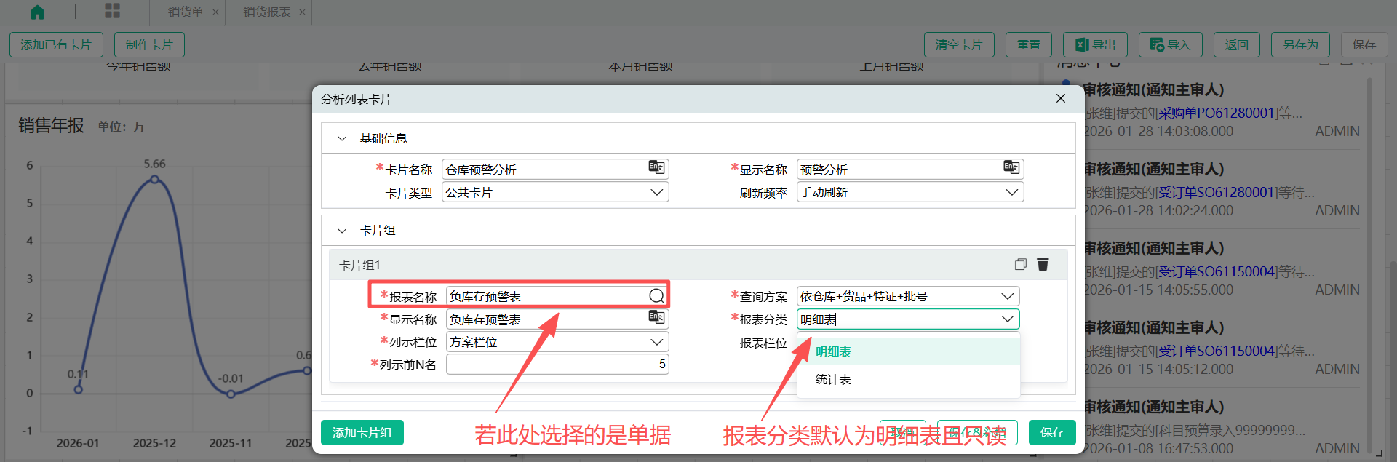This screenshot has height=462, width=1397.
Task: Click the search icon in 报表名称 field
Action: point(656,295)
